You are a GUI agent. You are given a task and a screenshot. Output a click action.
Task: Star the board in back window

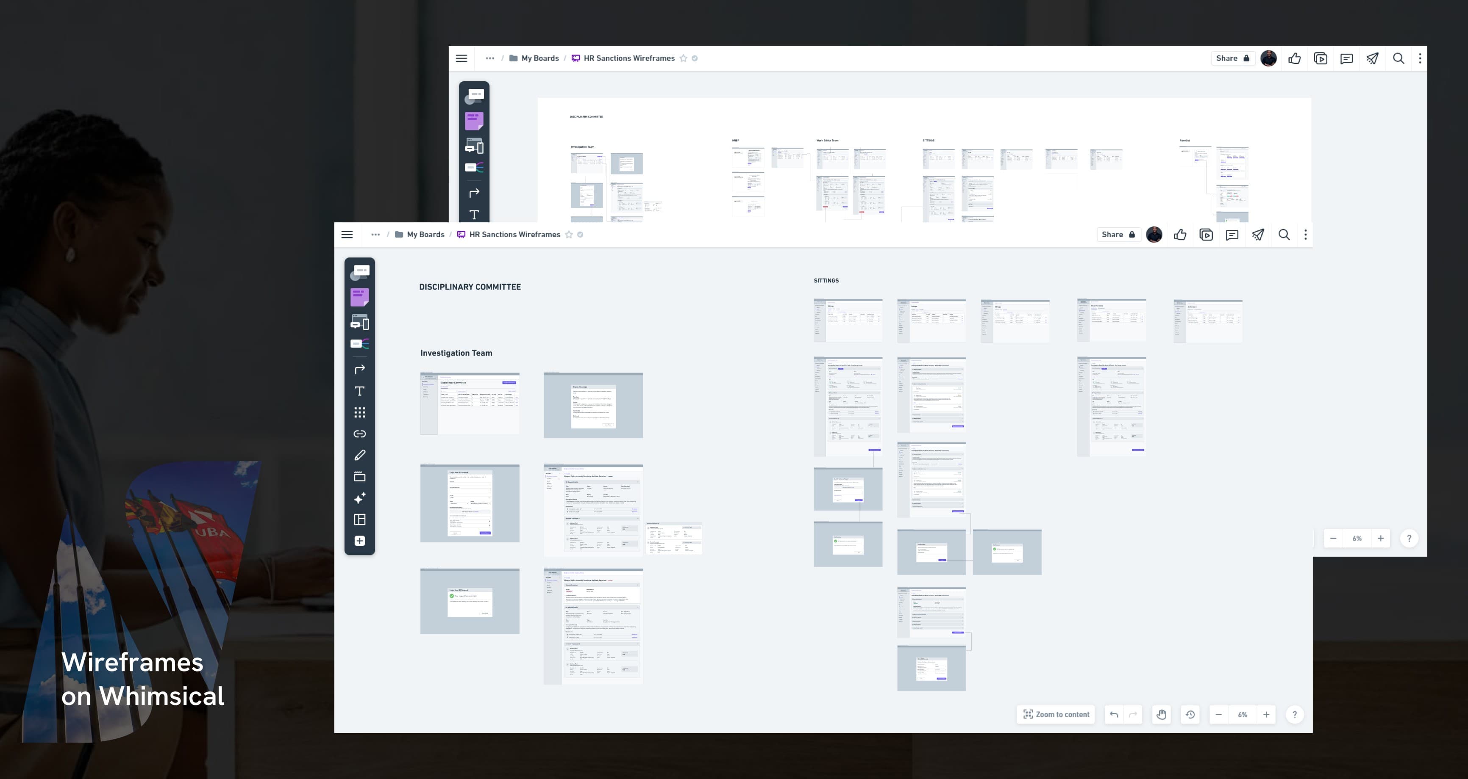tap(683, 58)
